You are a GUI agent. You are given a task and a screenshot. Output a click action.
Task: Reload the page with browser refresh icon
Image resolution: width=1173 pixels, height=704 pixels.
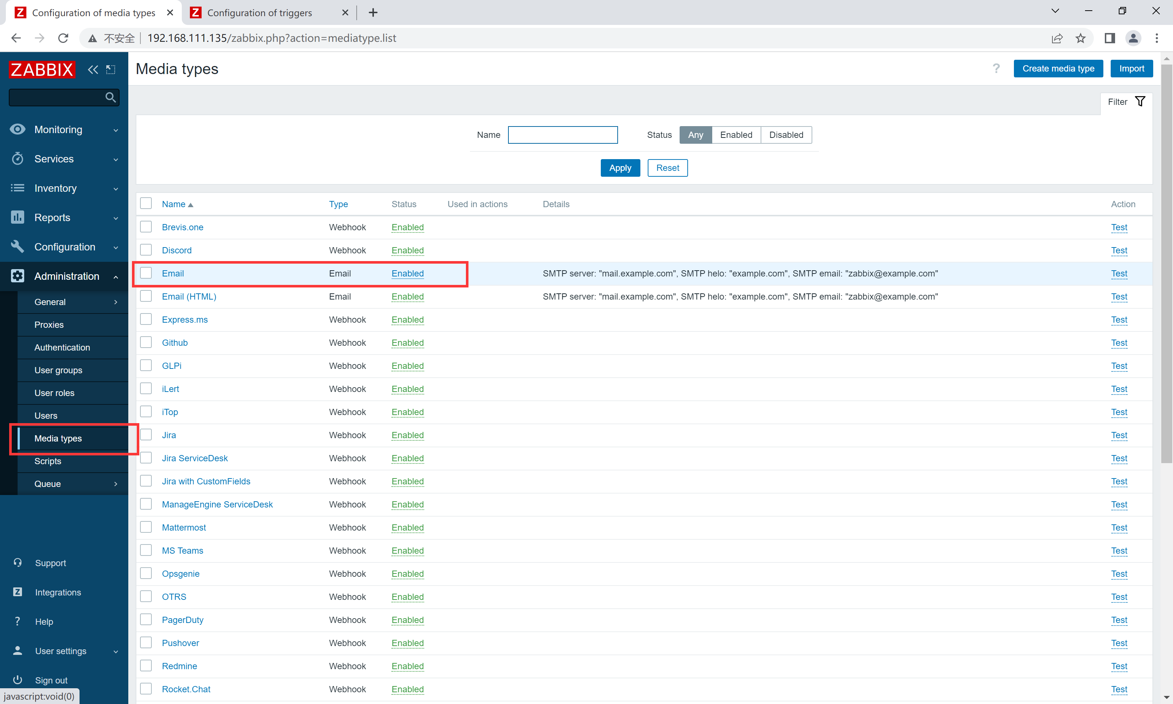coord(63,38)
